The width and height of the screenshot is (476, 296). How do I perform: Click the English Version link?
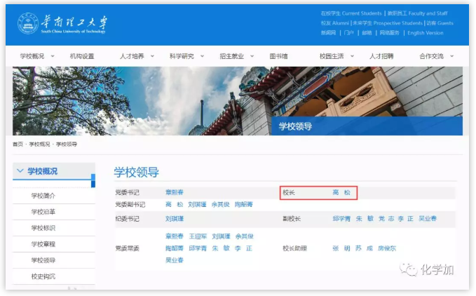point(426,33)
